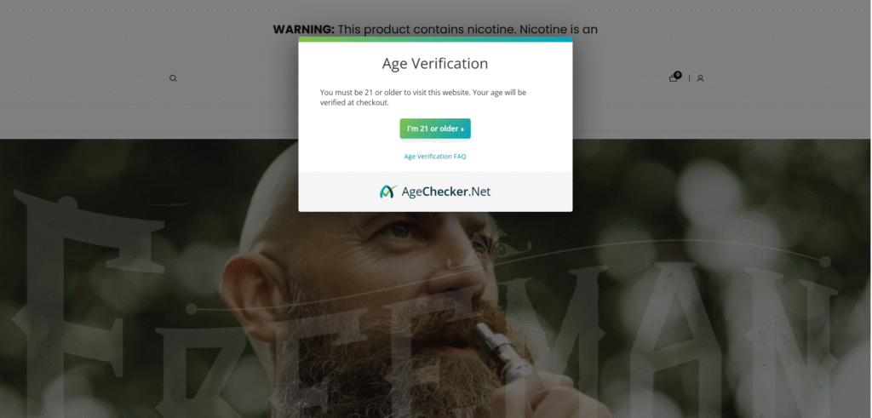Open the shopping cart icon

coord(673,78)
